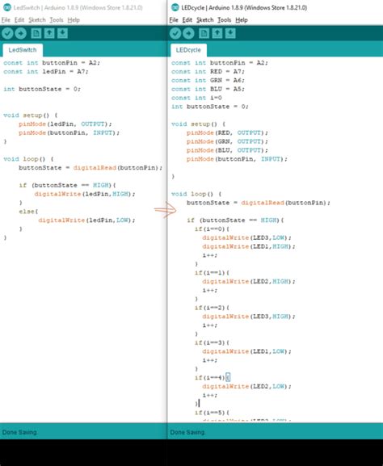Viewport: 383px width, 466px height.
Task: Click 'pinMode(BLU, OUTPUT);' line
Action: (x=227, y=150)
